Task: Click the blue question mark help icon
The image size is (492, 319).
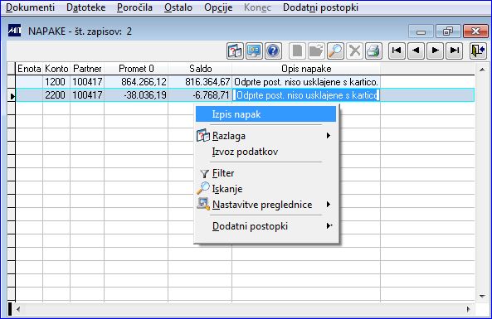Action: coord(273,51)
